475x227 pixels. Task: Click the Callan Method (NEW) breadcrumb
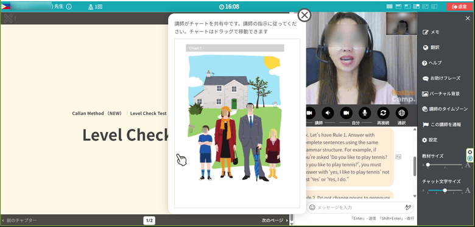click(97, 113)
